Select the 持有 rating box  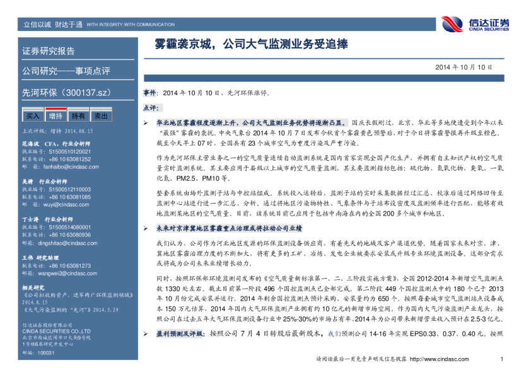click(78, 116)
